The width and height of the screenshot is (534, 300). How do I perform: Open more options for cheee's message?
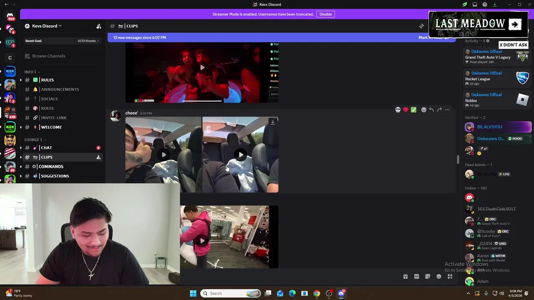tap(447, 110)
